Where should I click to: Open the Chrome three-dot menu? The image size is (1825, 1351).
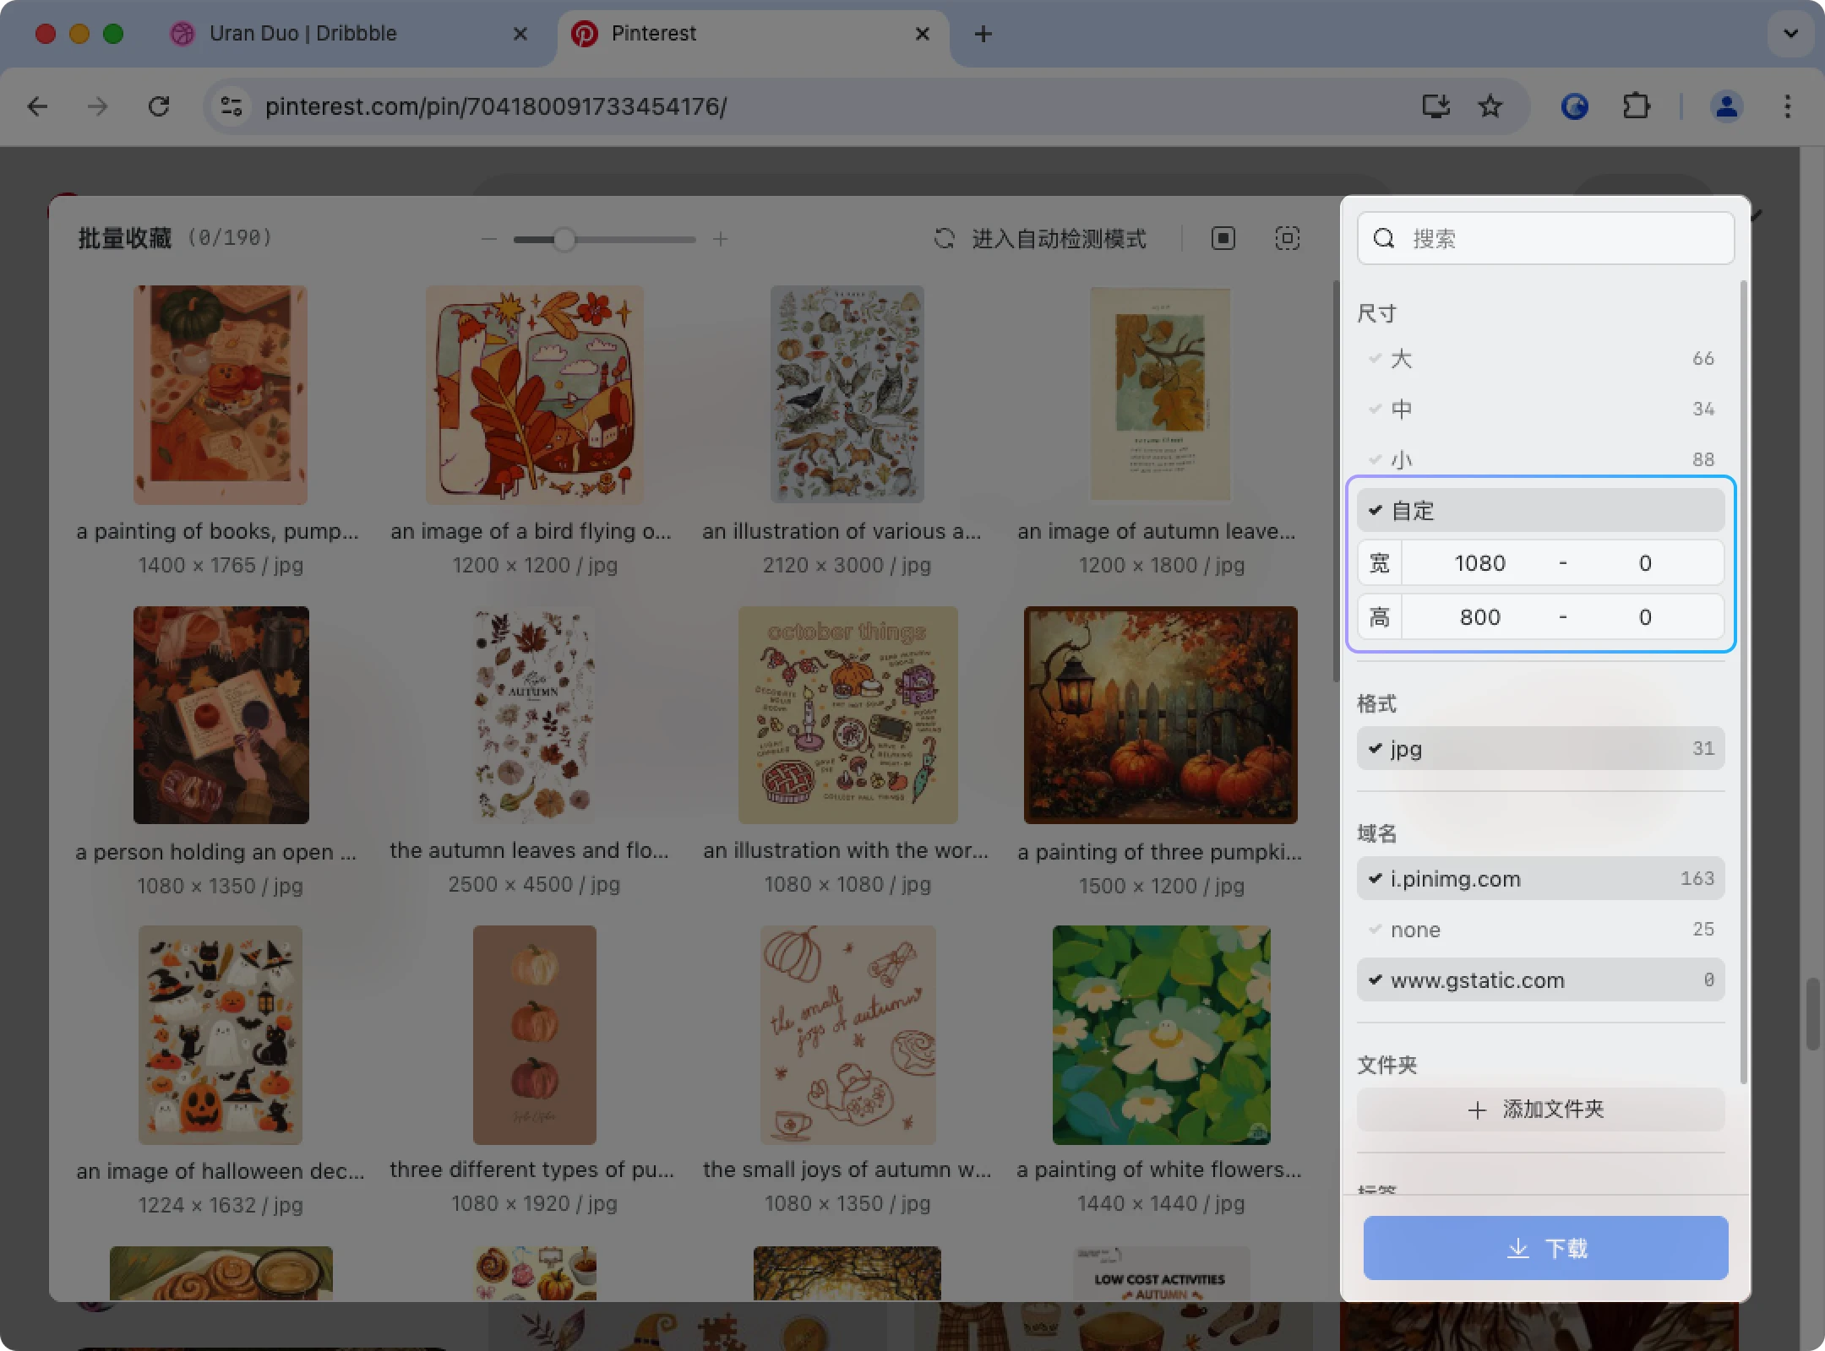pyautogui.click(x=1788, y=106)
